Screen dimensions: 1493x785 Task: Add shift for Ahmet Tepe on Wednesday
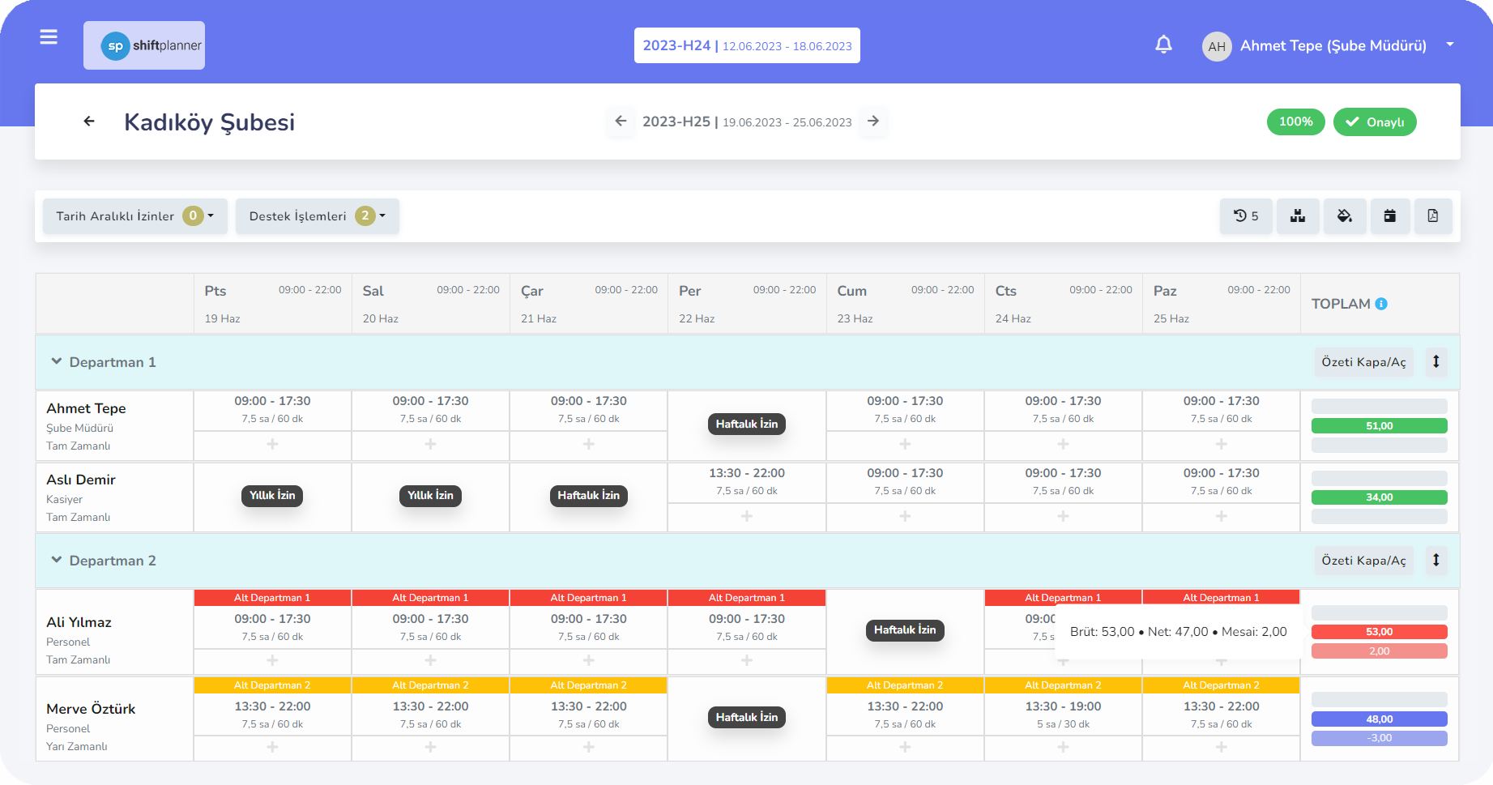[589, 445]
